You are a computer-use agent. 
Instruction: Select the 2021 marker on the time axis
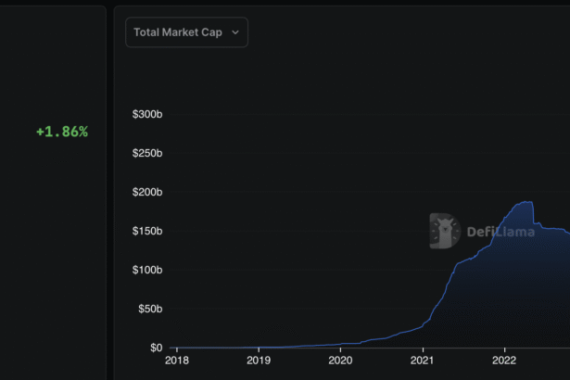point(423,360)
